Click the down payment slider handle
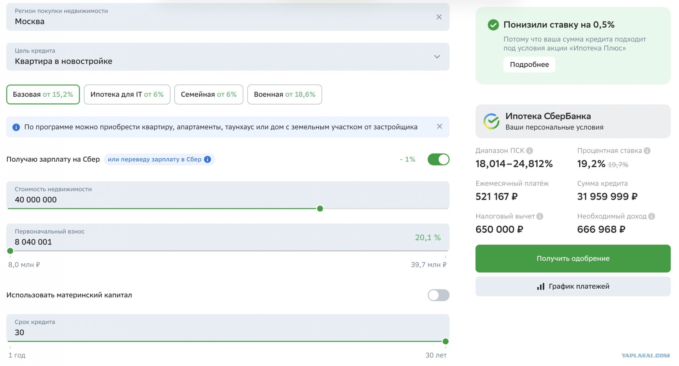 tap(10, 251)
